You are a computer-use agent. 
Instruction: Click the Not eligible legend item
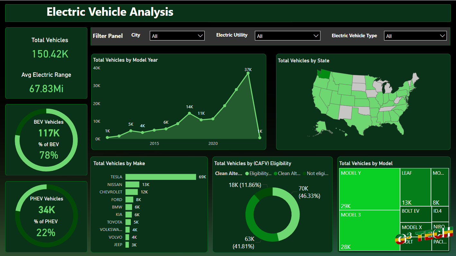click(316, 173)
